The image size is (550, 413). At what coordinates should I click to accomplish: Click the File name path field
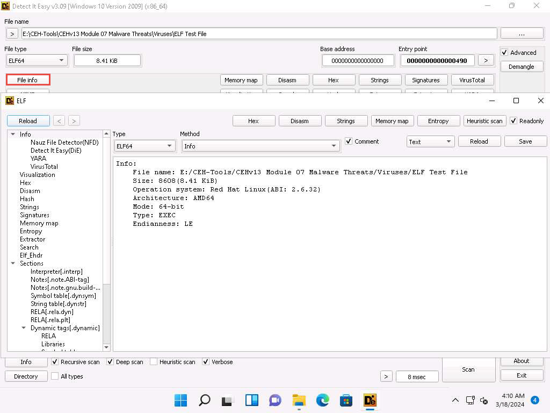pos(259,33)
